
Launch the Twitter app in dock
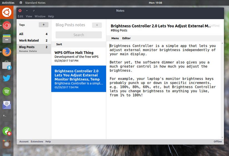pyautogui.click(x=7, y=78)
